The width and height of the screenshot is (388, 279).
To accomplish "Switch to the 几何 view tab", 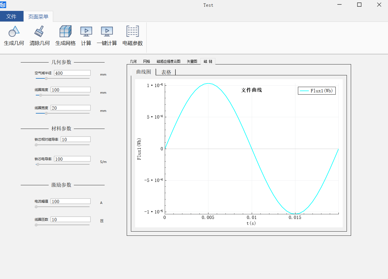I will click(133, 61).
